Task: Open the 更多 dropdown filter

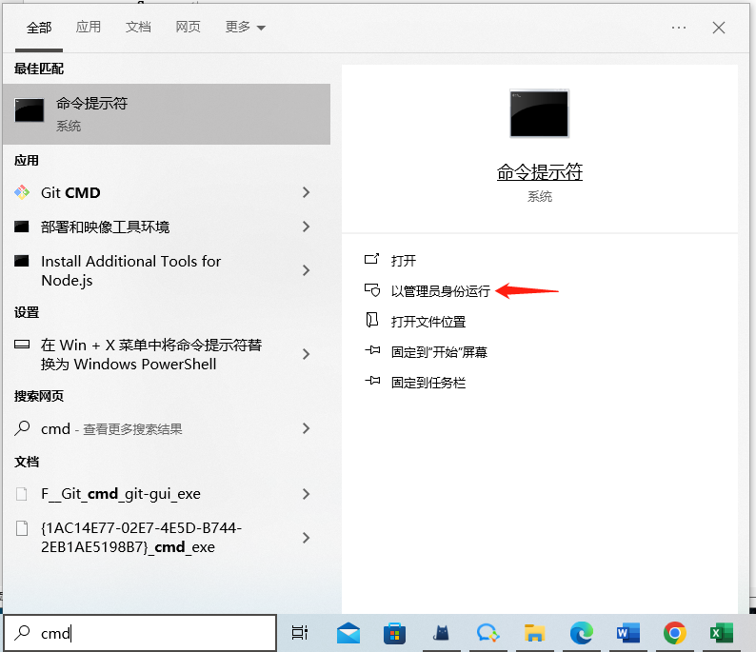Action: point(245,27)
